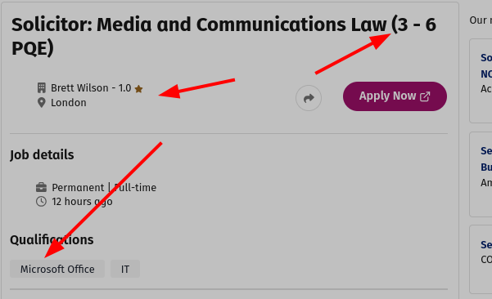Viewport: 492px width, 299px height.
Task: Click the location pin icon beside London
Action: click(x=42, y=102)
